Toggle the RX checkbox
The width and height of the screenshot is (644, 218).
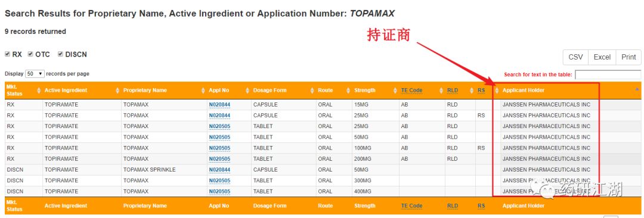[x=7, y=54]
